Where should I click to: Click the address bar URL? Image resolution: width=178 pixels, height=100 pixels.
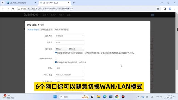(51, 9)
